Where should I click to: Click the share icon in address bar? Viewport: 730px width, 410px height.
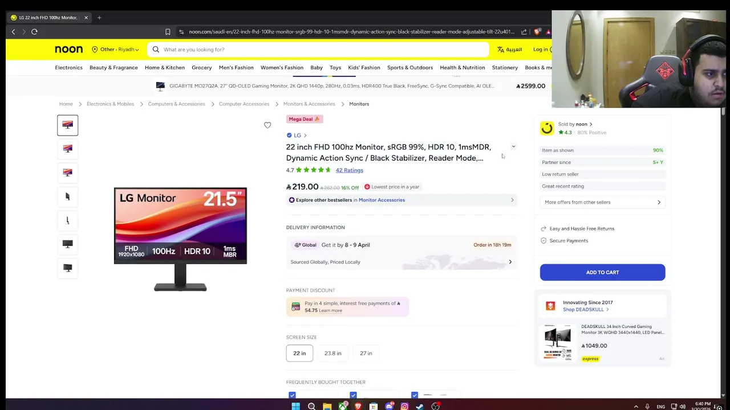524,32
